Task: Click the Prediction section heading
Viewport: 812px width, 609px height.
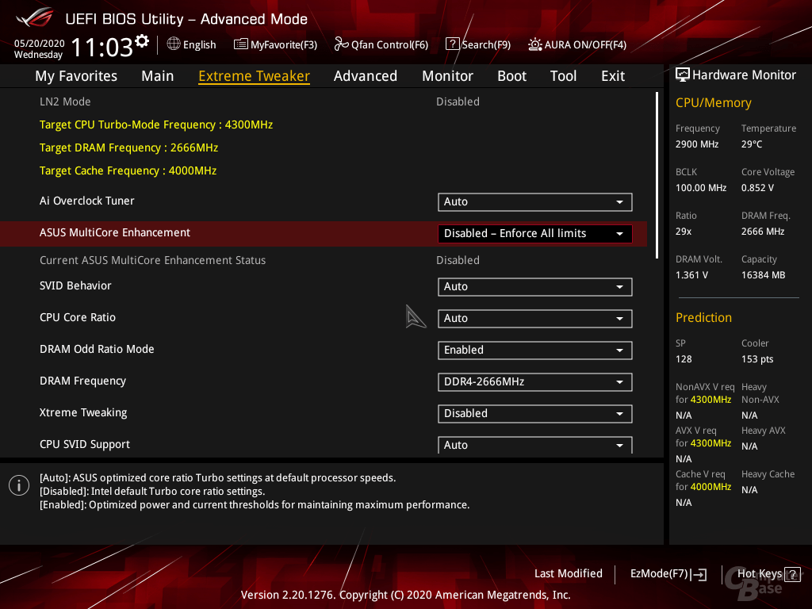Action: [x=704, y=317]
